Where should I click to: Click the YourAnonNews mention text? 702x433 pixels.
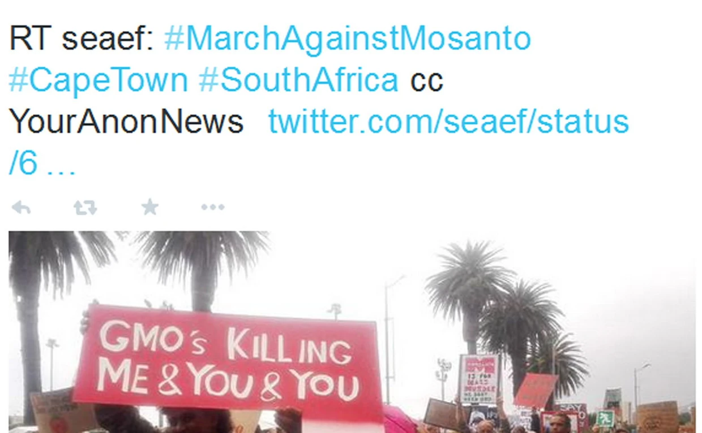[x=126, y=122]
